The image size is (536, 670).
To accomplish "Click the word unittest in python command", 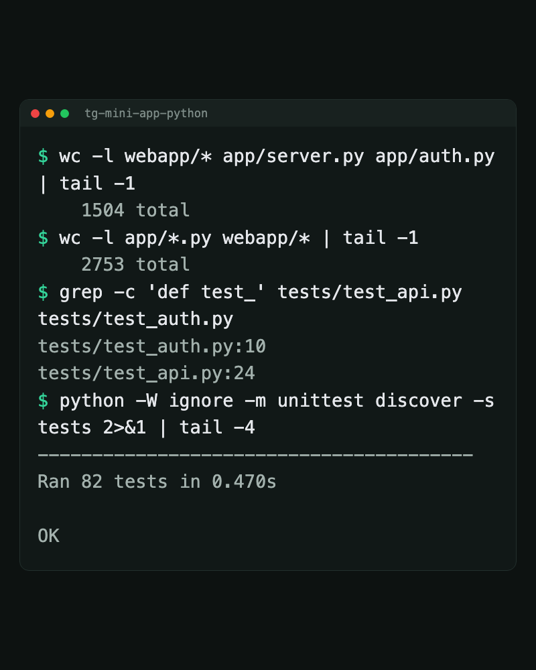I will (x=320, y=401).
